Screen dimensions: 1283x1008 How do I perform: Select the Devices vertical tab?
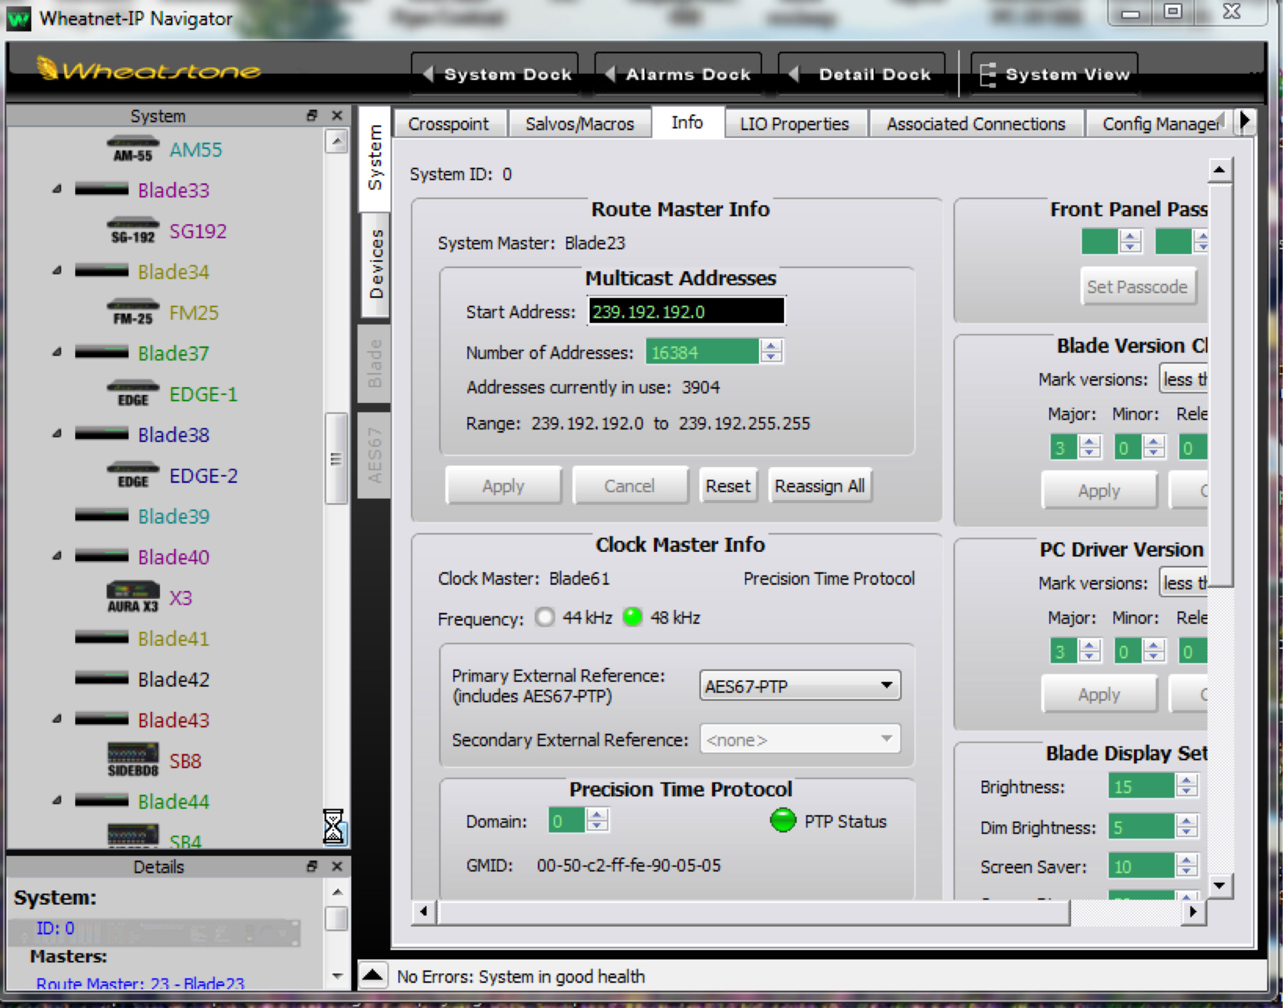point(376,264)
